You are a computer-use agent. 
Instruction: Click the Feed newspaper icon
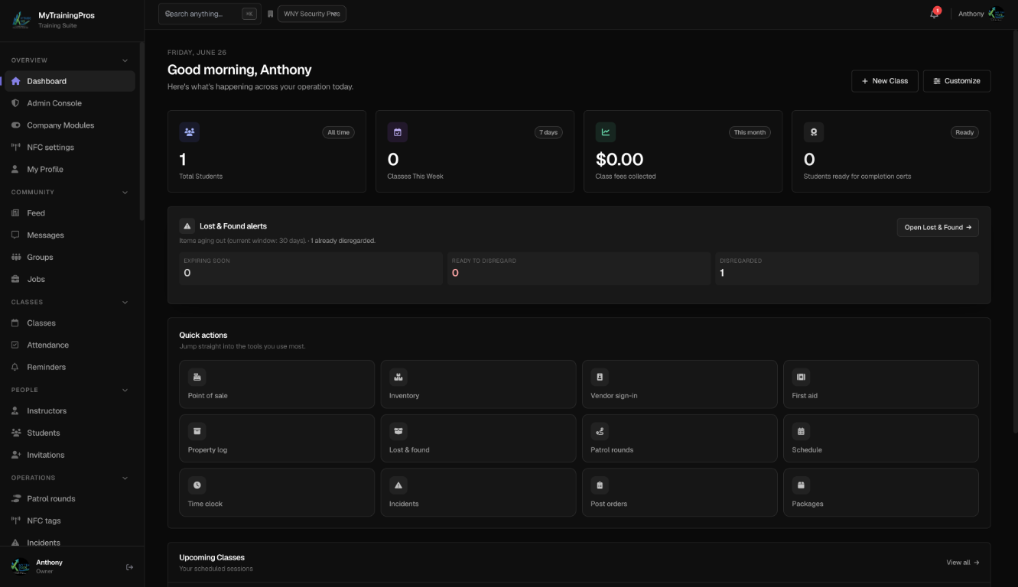pyautogui.click(x=15, y=213)
